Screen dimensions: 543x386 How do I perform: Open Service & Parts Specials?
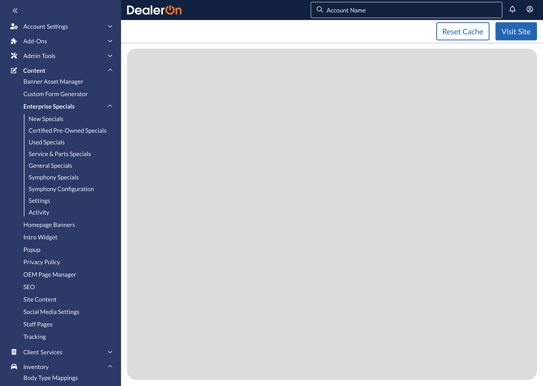pos(60,154)
